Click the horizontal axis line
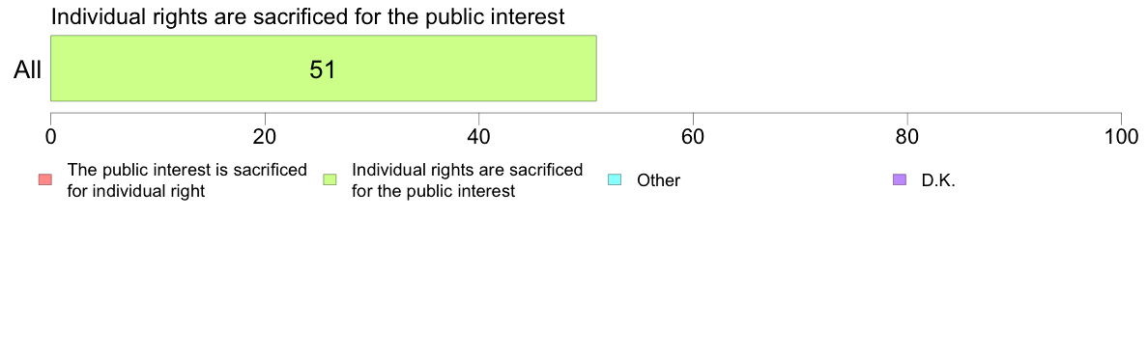The height and width of the screenshot is (355, 1148). 586,113
